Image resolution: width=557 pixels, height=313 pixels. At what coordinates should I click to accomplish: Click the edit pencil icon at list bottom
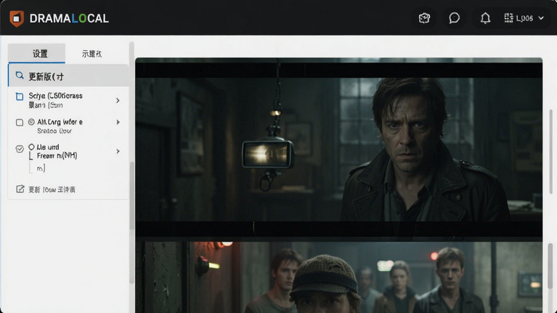[x=20, y=189]
